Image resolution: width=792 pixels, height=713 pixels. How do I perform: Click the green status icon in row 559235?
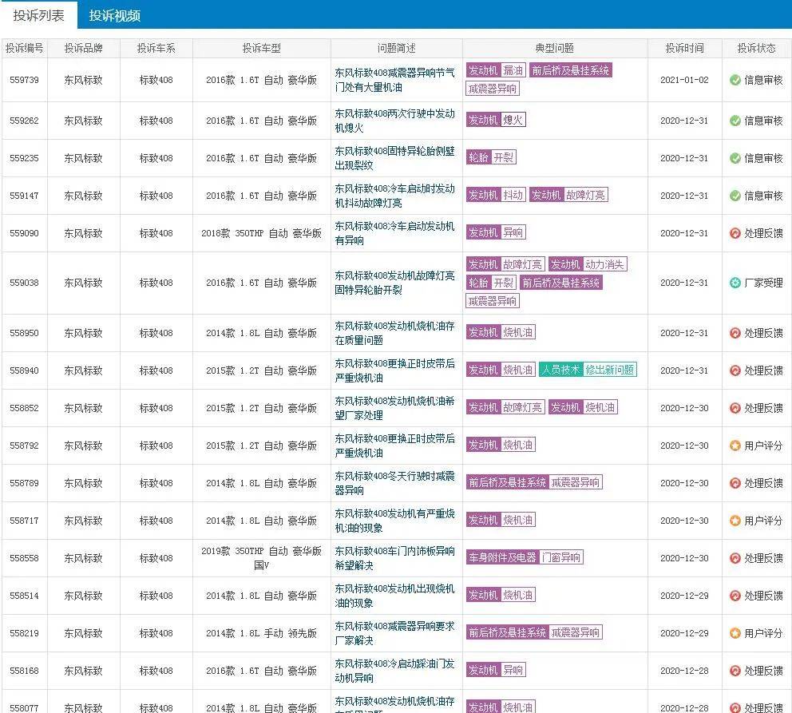tap(735, 158)
